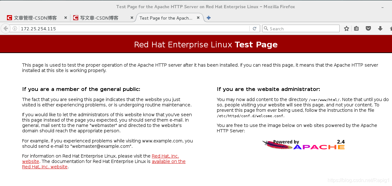Click the CSDN favicon on 文章管理 tab
Image resolution: width=392 pixels, height=186 pixels.
tap(9, 18)
